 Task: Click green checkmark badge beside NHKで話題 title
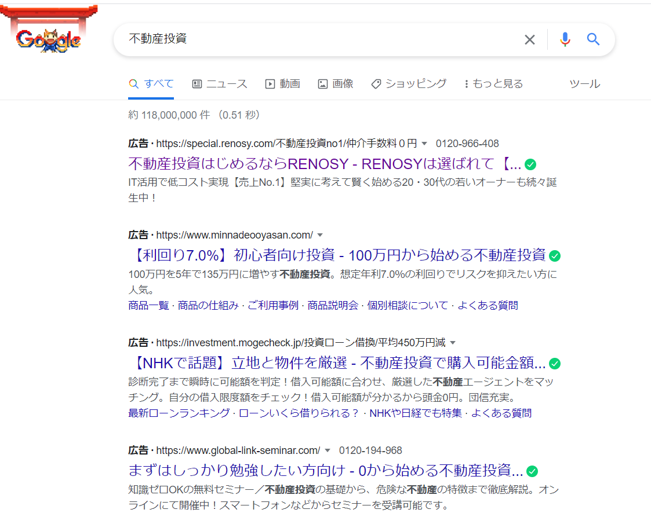pyautogui.click(x=555, y=364)
